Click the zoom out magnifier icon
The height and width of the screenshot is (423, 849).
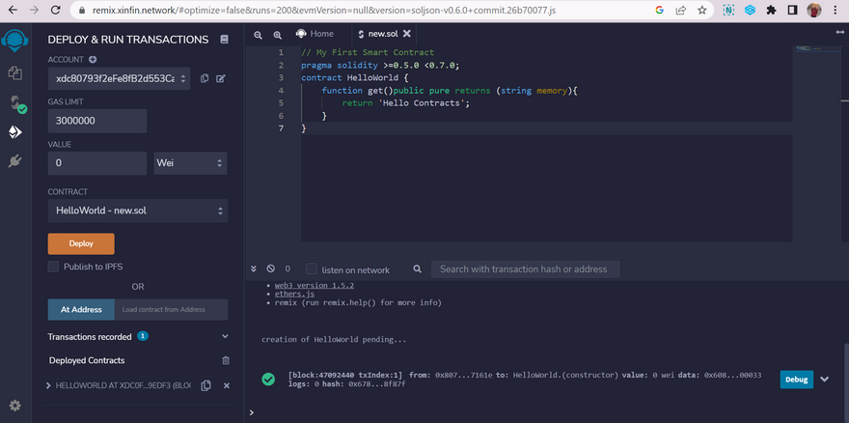[x=259, y=34]
